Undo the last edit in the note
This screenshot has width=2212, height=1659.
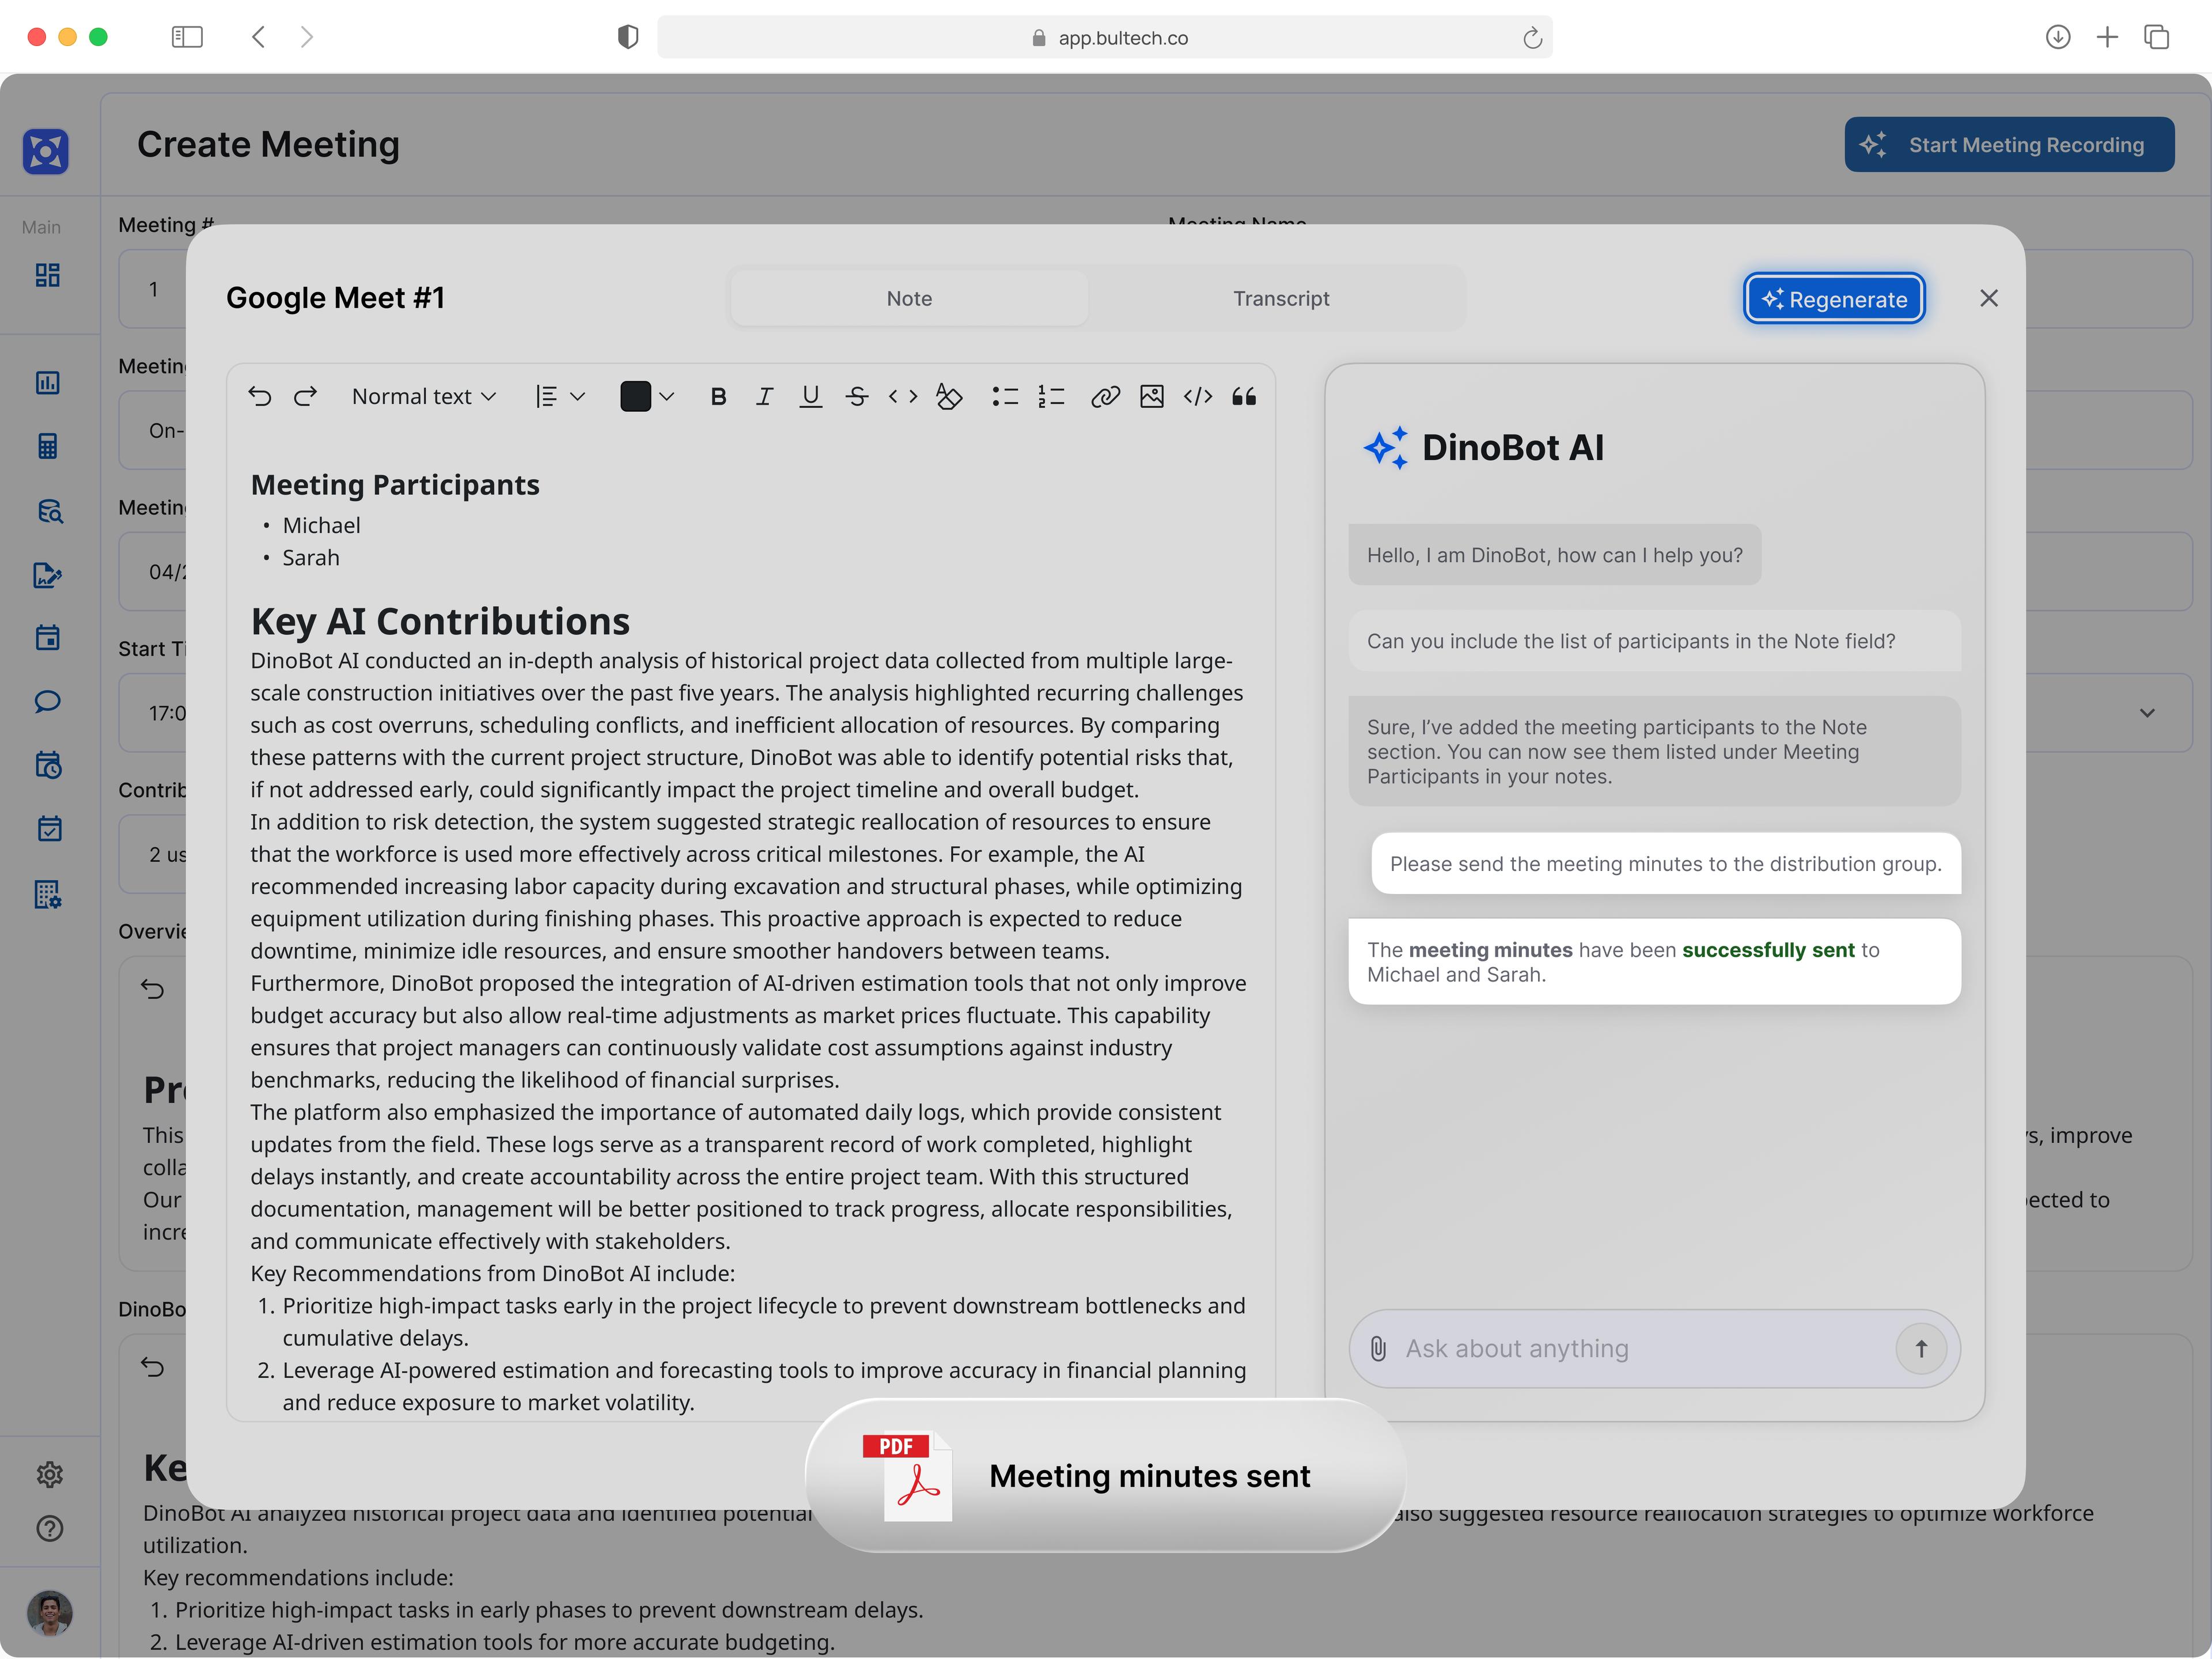261,396
